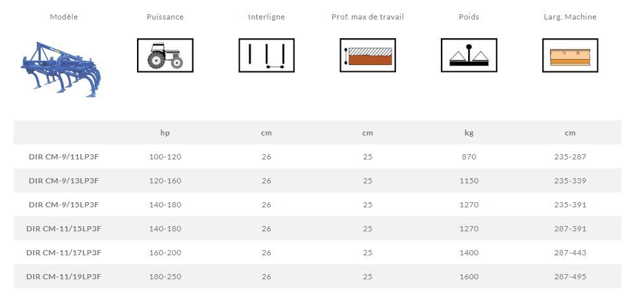Click the max working depth icon

click(367, 55)
